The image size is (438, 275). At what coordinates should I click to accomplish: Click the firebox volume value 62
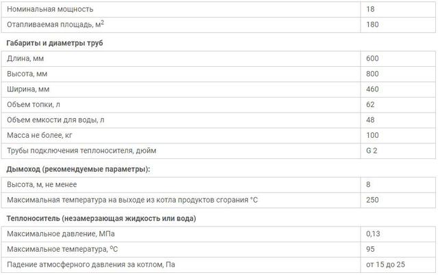(370, 104)
